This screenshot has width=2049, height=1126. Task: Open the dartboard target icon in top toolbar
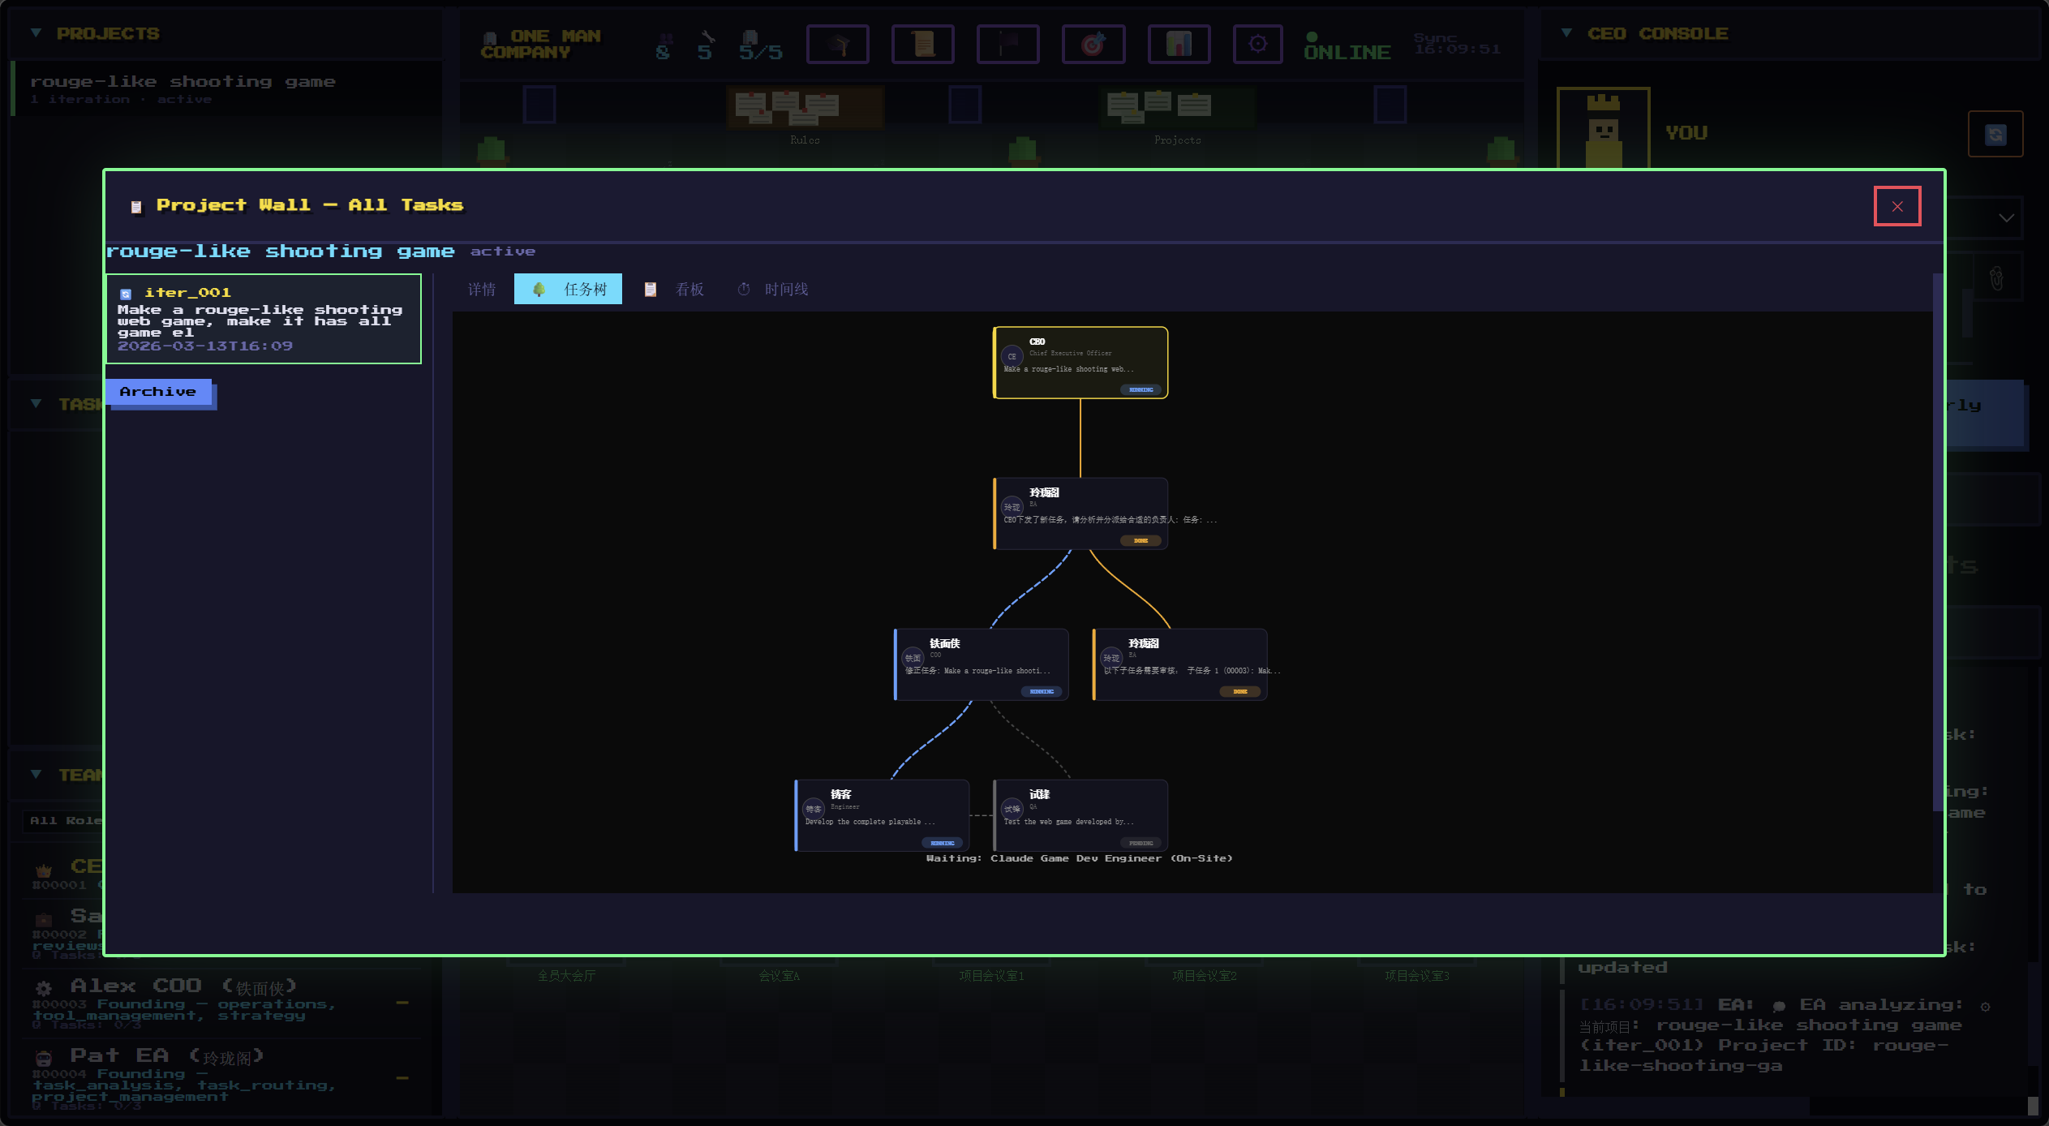[x=1093, y=44]
